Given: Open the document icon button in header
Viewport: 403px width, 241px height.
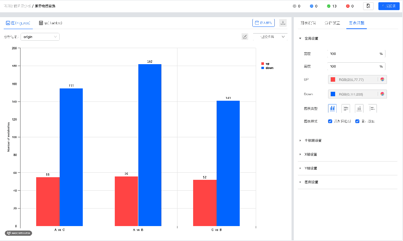Looking at the screenshot, I should [368, 6].
